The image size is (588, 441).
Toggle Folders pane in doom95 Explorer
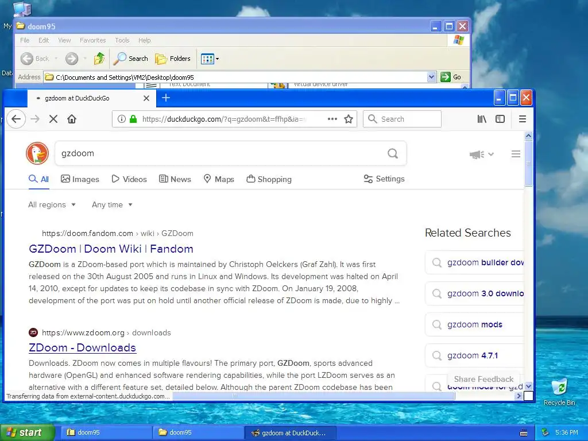173,59
